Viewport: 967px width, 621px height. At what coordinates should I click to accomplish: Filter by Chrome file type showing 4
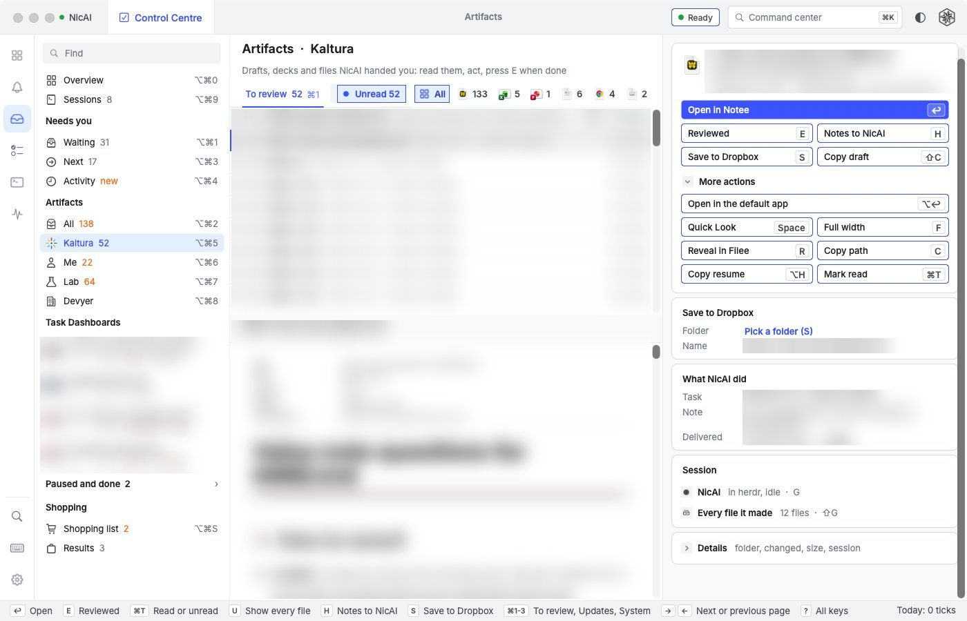pyautogui.click(x=605, y=94)
